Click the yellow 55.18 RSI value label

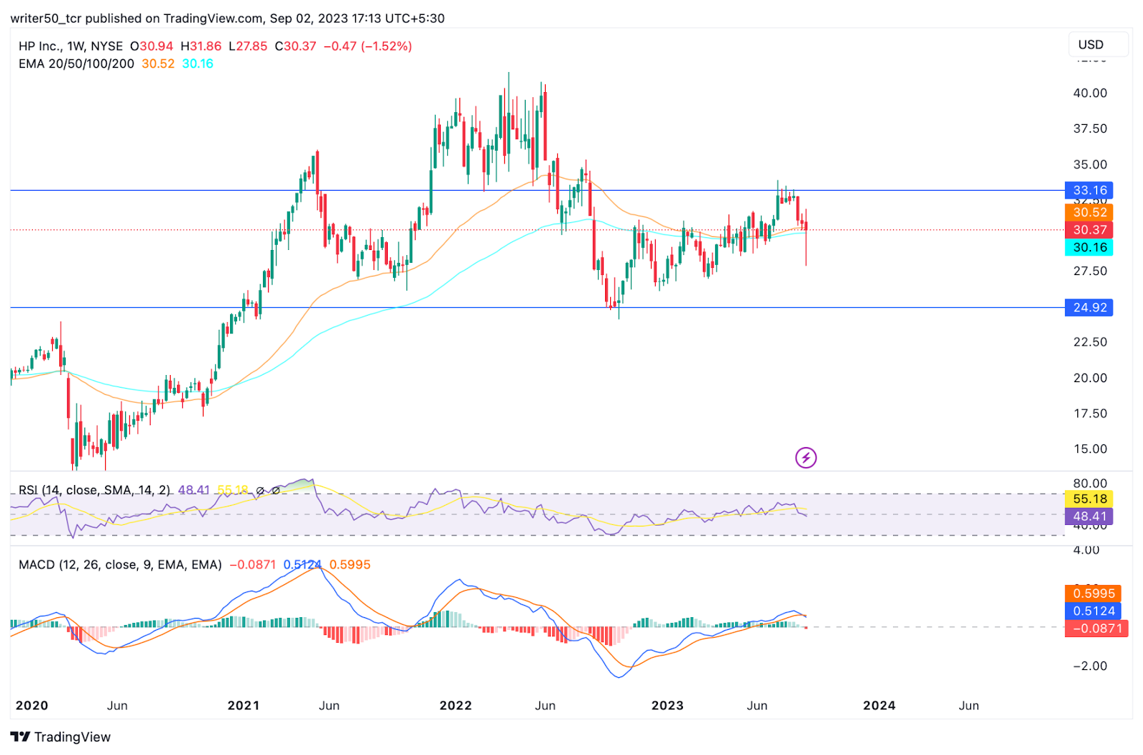click(1089, 499)
